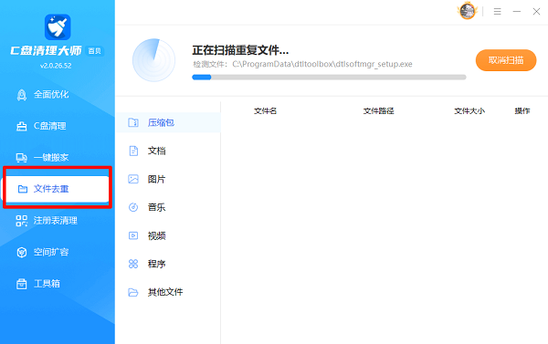This screenshot has width=548, height=344.
Task: Click the 文件大小 column header
Action: point(469,111)
